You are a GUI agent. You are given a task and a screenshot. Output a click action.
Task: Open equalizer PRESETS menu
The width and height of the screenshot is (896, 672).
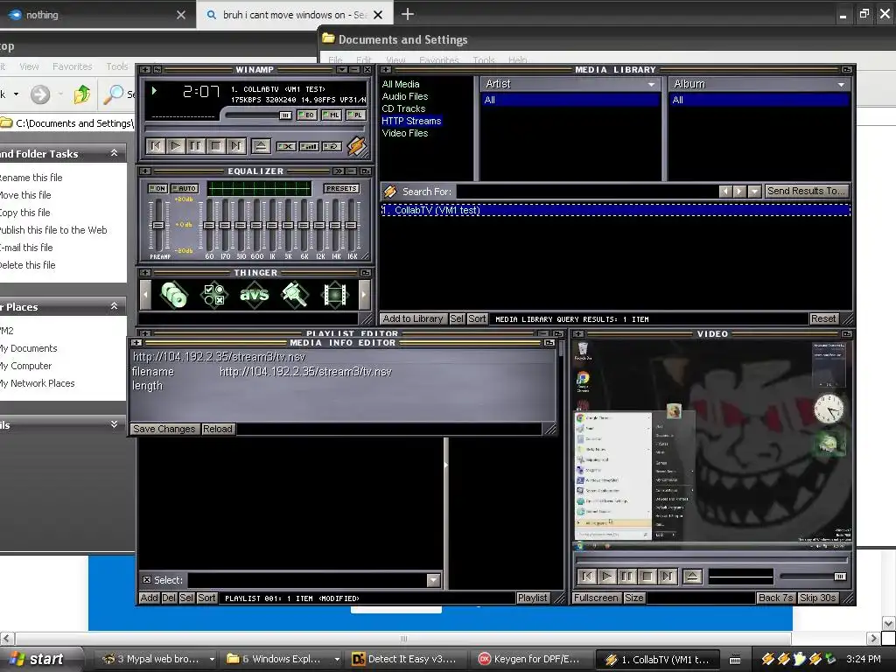pos(342,189)
